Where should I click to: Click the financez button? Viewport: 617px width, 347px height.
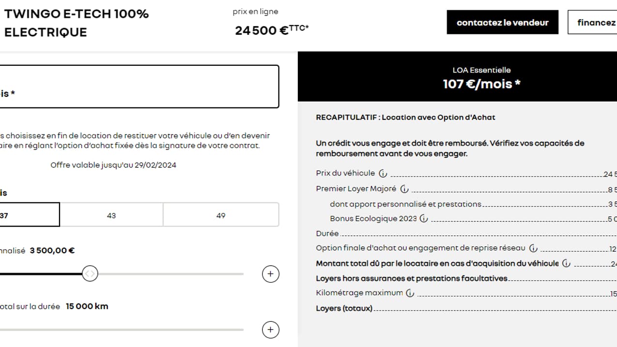595,22
